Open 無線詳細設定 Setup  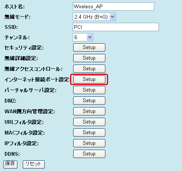pos(89,58)
